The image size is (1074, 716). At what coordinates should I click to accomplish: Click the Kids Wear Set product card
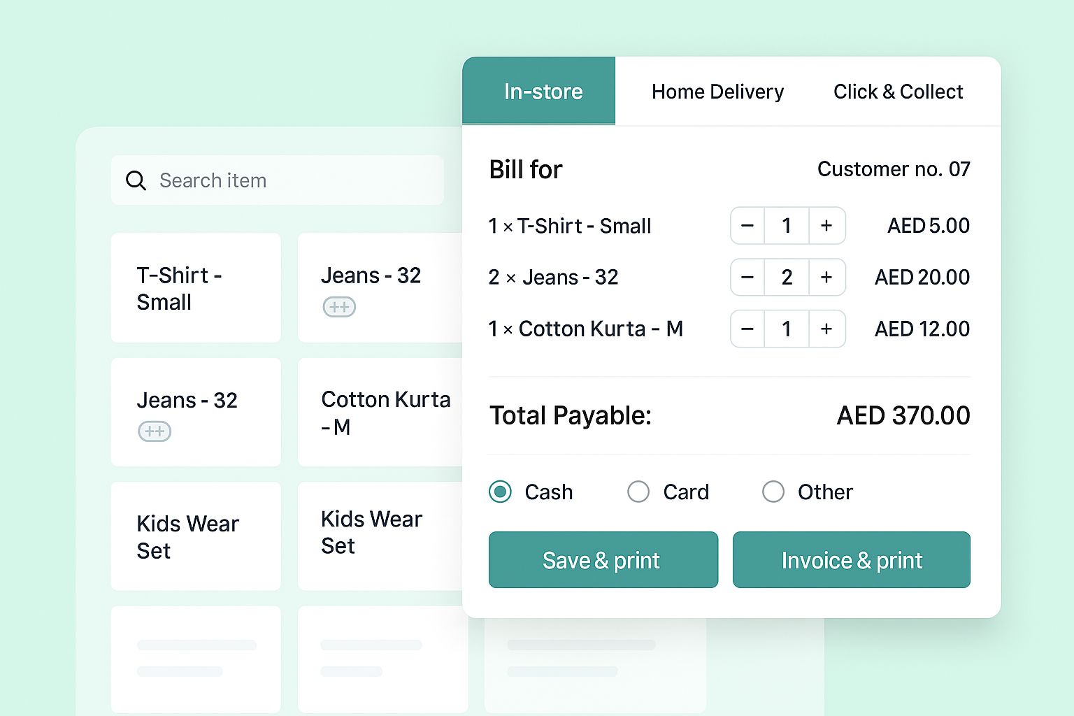(196, 536)
